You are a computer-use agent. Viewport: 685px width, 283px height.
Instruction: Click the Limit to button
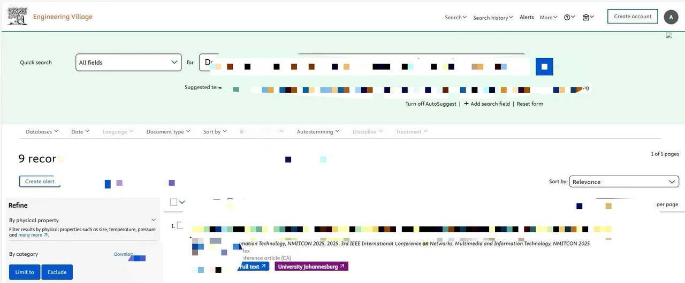(x=25, y=272)
